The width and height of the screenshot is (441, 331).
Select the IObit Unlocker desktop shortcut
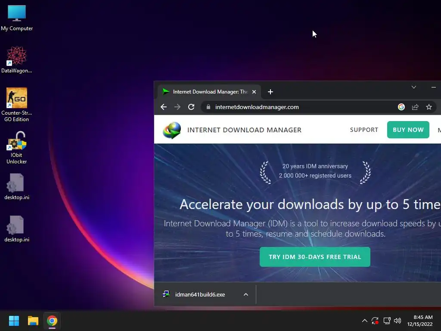coord(17,147)
